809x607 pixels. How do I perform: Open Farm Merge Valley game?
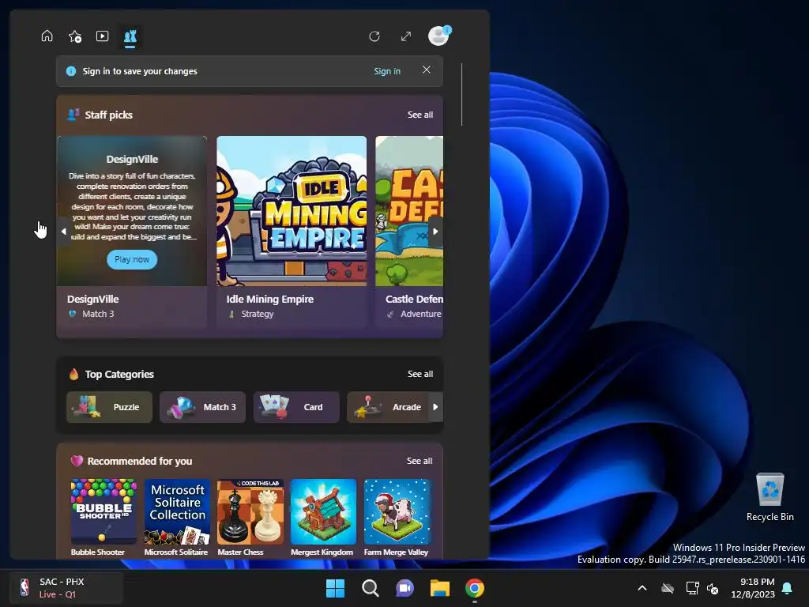[397, 517]
